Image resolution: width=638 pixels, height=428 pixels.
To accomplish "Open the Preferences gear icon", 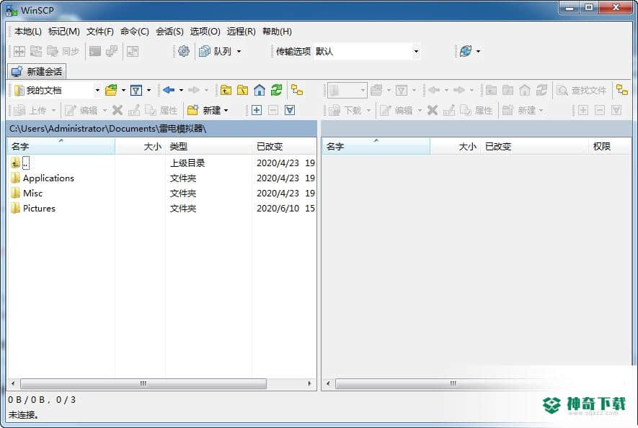I will 184,51.
